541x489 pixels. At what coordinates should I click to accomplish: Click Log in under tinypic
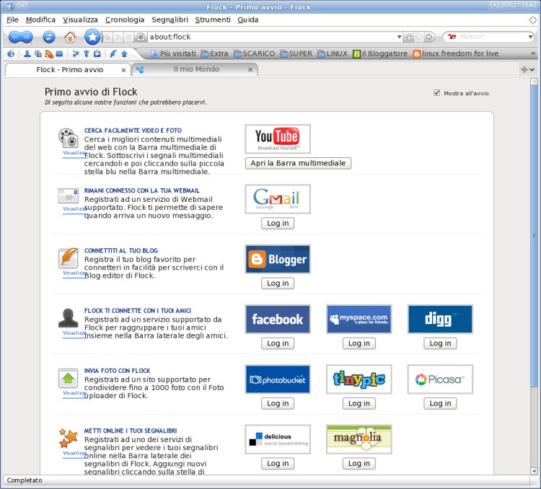pyautogui.click(x=359, y=403)
